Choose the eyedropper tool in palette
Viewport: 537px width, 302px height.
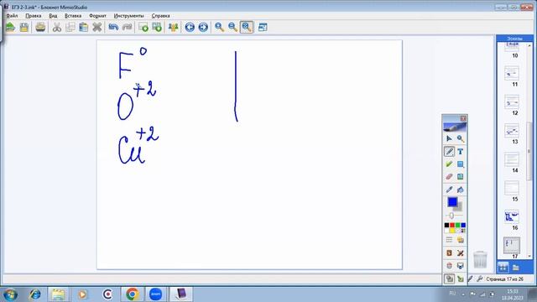[x=449, y=190]
